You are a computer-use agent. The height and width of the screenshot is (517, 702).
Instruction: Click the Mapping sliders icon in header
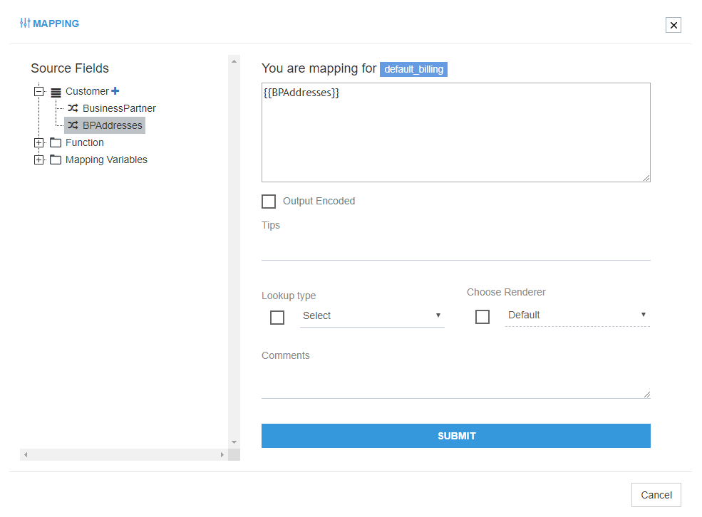tap(25, 23)
